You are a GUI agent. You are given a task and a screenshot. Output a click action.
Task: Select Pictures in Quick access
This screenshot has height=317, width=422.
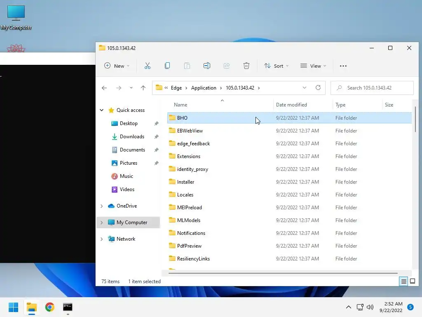[x=129, y=163]
